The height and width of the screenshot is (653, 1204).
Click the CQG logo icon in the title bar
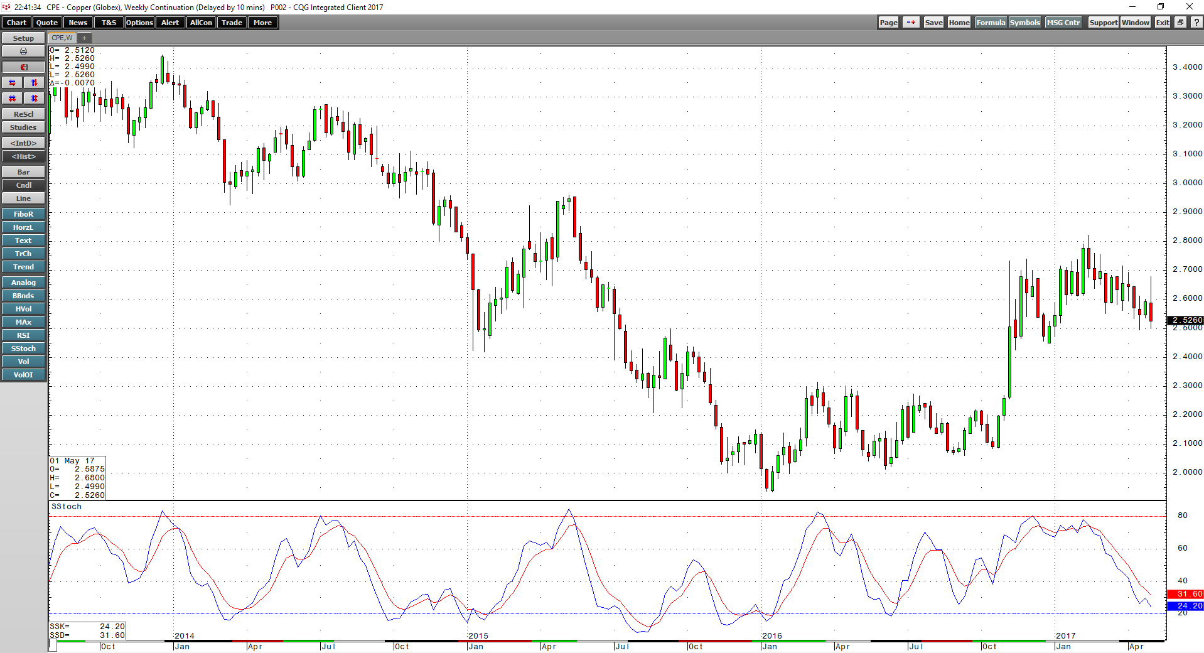(x=5, y=7)
